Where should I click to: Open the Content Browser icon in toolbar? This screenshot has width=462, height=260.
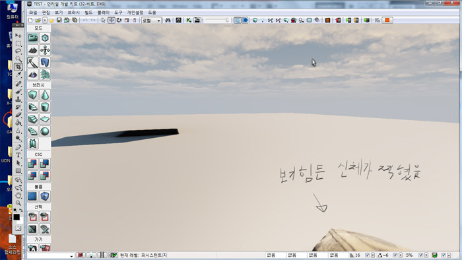point(179,20)
